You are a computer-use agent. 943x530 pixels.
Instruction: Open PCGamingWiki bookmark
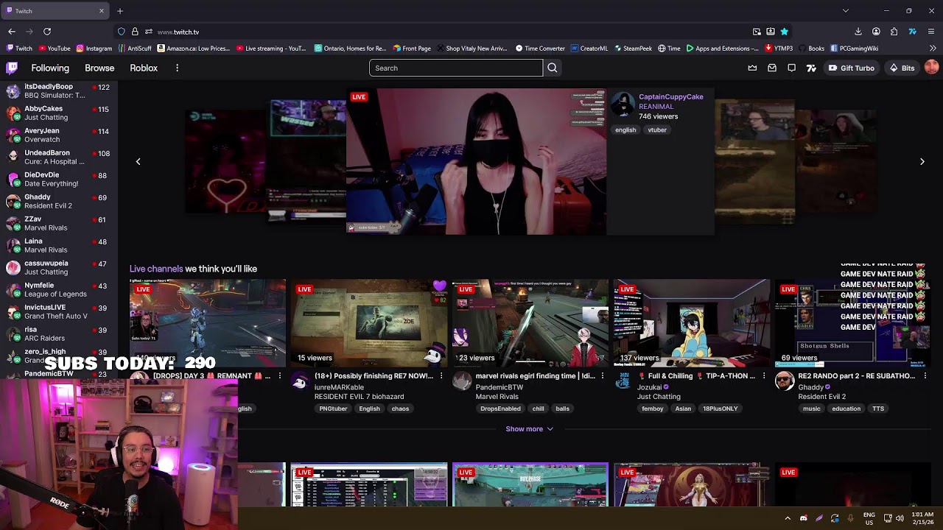[854, 49]
